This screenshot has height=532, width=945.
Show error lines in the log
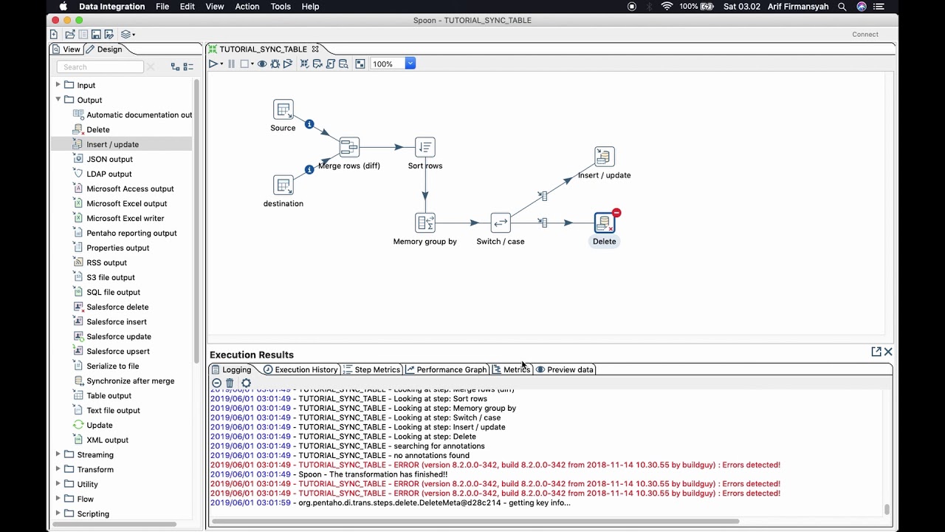click(x=216, y=383)
